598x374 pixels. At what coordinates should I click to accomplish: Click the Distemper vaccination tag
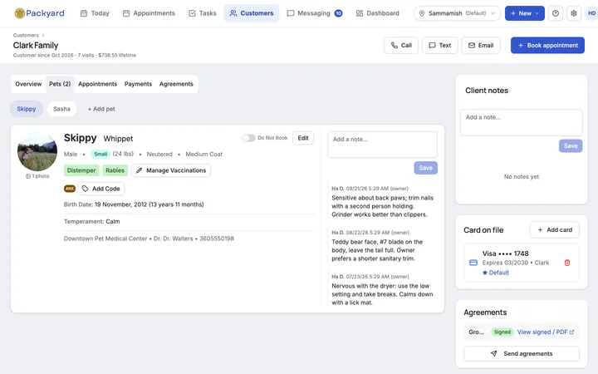(81, 170)
